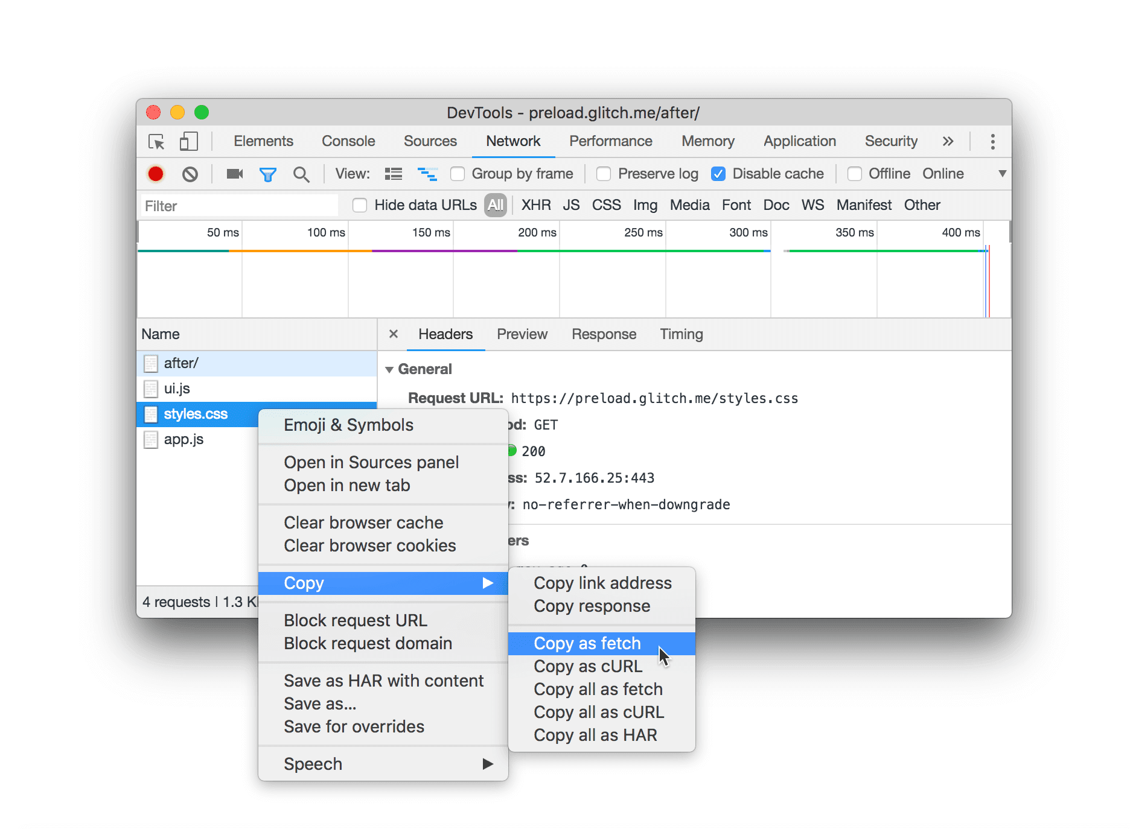1130x829 pixels.
Task: Open the network request filter funnel icon
Action: coord(268,174)
